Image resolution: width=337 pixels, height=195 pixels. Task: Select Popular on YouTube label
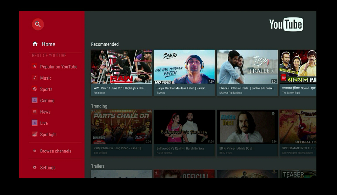pos(59,67)
